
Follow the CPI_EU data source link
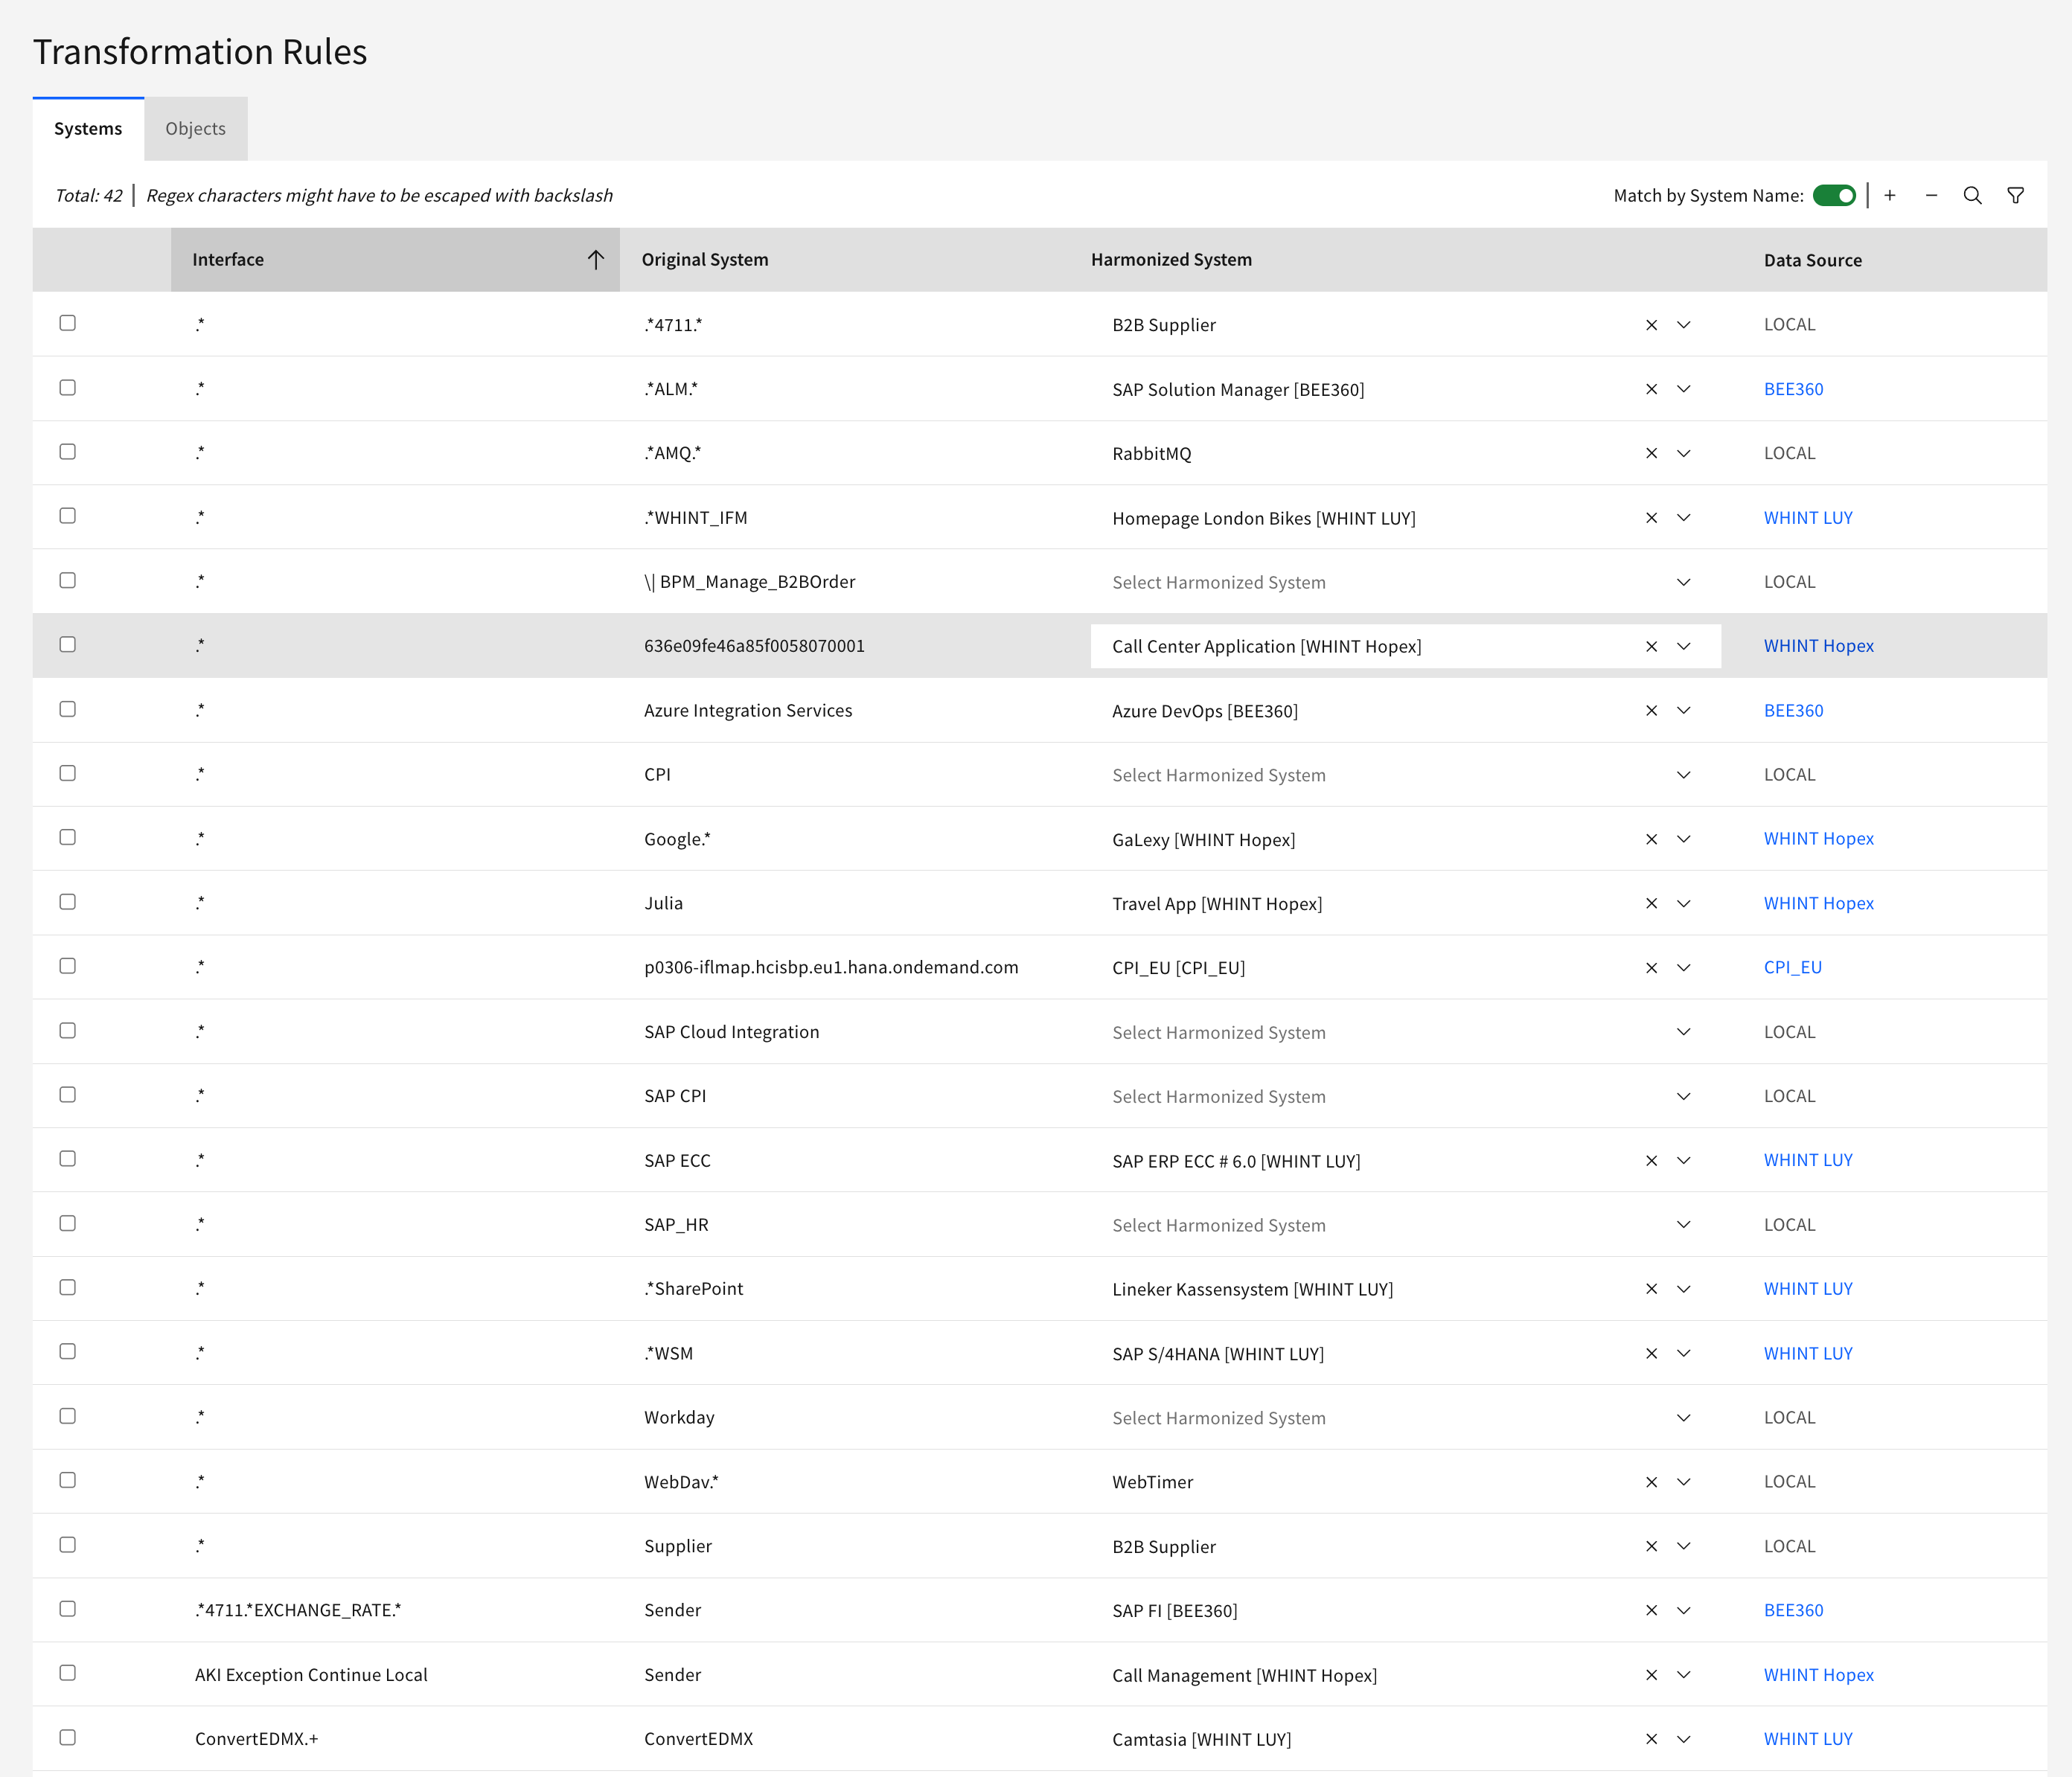pyautogui.click(x=1793, y=968)
